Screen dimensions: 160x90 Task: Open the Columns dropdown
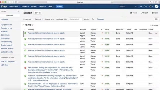pyautogui.click(x=154, y=25)
